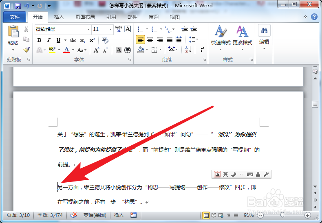The height and width of the screenshot is (223, 322).
Task: Expand the 粘贴 options arrow
Action: tap(13, 50)
